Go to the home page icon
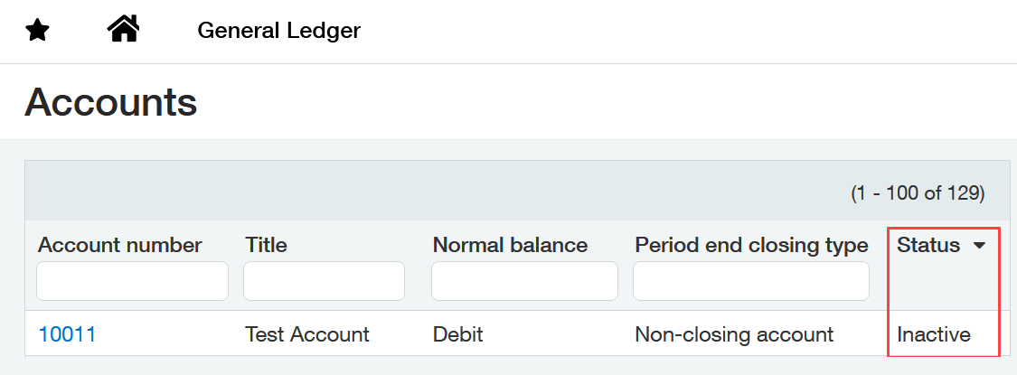The image size is (1017, 375). point(123,29)
